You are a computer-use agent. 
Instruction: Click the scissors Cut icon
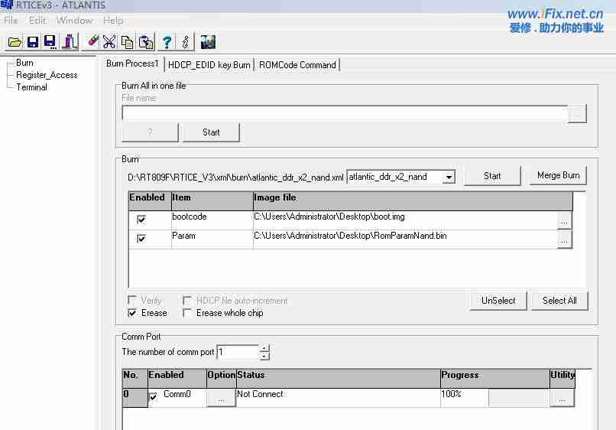tap(110, 42)
